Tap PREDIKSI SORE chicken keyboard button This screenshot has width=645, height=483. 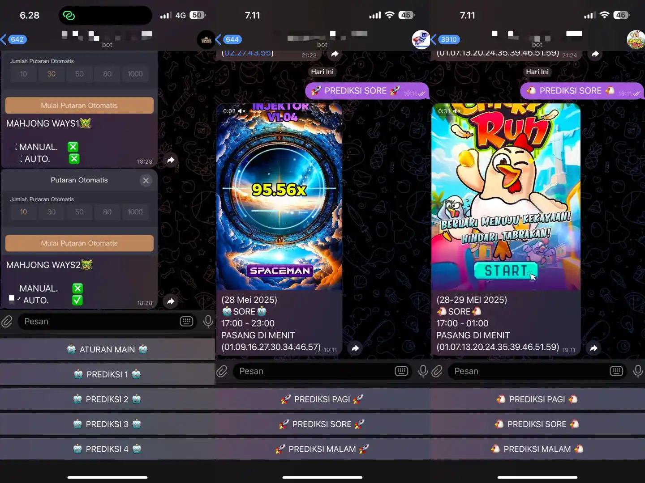pos(537,424)
